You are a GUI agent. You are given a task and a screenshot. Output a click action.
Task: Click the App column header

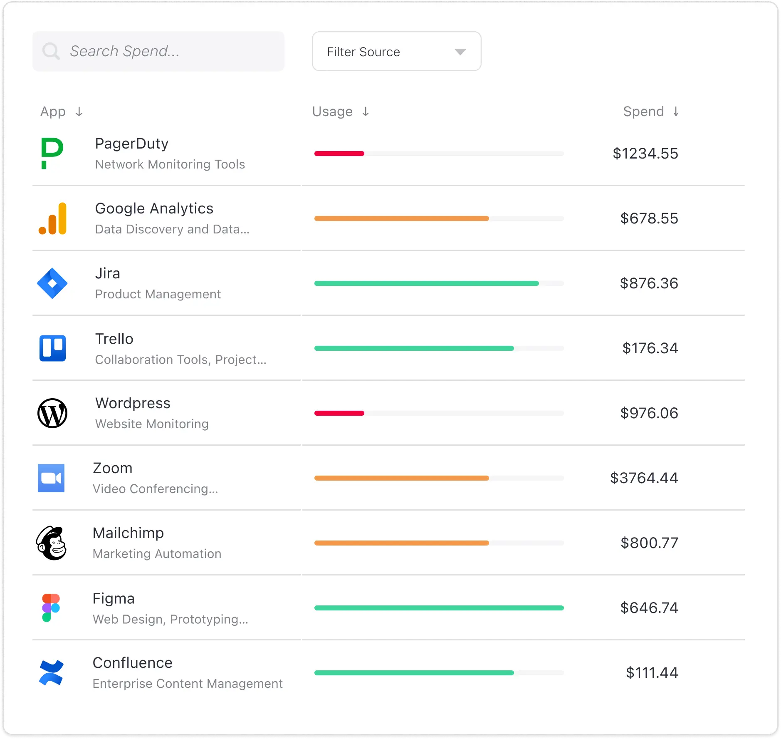click(x=53, y=112)
